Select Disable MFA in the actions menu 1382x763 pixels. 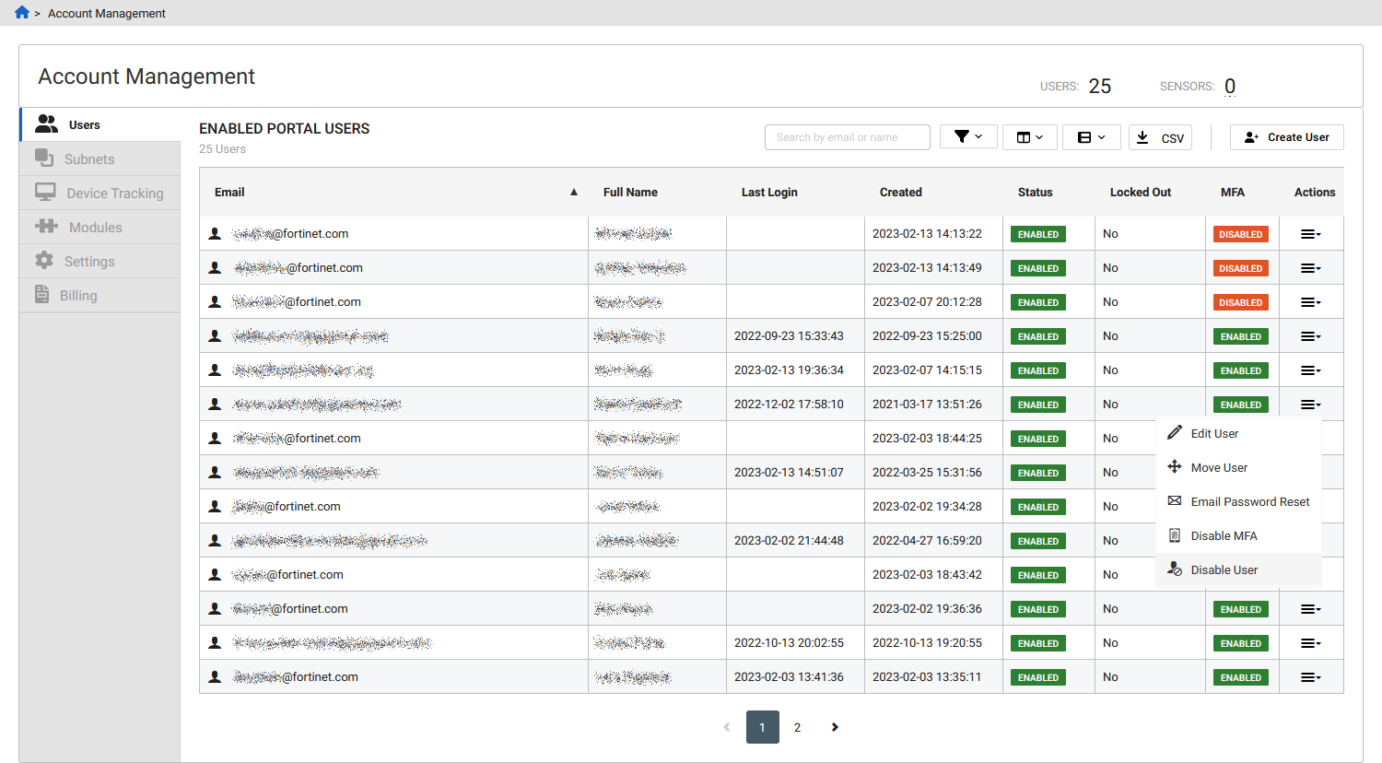pyautogui.click(x=1224, y=535)
